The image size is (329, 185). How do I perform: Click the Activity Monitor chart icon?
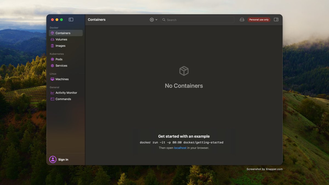[x=52, y=93]
